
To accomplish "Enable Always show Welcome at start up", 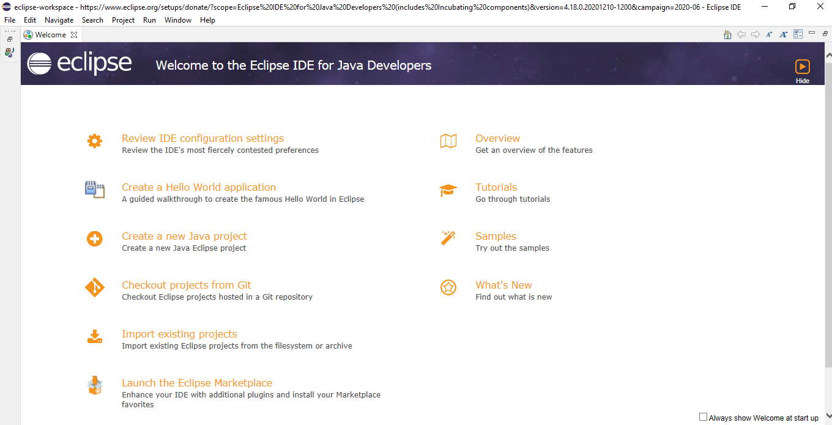I will [x=703, y=417].
